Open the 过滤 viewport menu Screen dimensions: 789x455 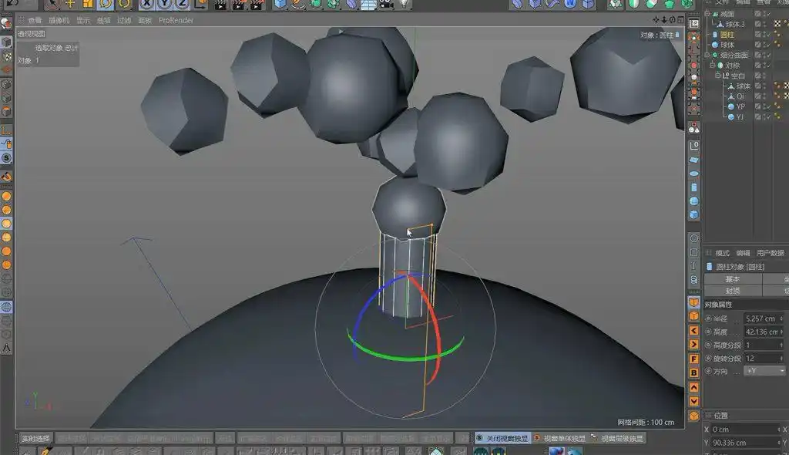pos(124,20)
